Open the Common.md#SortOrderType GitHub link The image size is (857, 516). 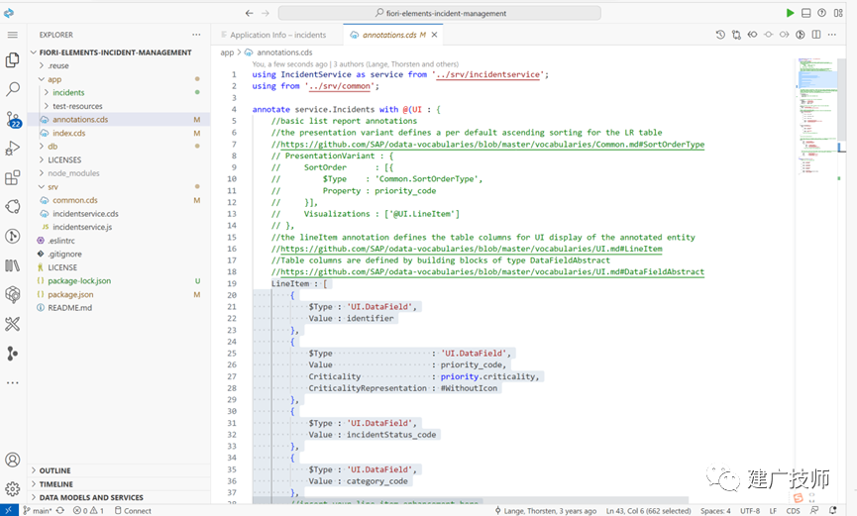click(x=492, y=145)
